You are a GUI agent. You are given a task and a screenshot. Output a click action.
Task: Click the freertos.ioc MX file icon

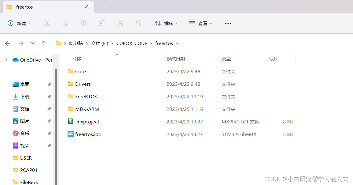point(71,134)
